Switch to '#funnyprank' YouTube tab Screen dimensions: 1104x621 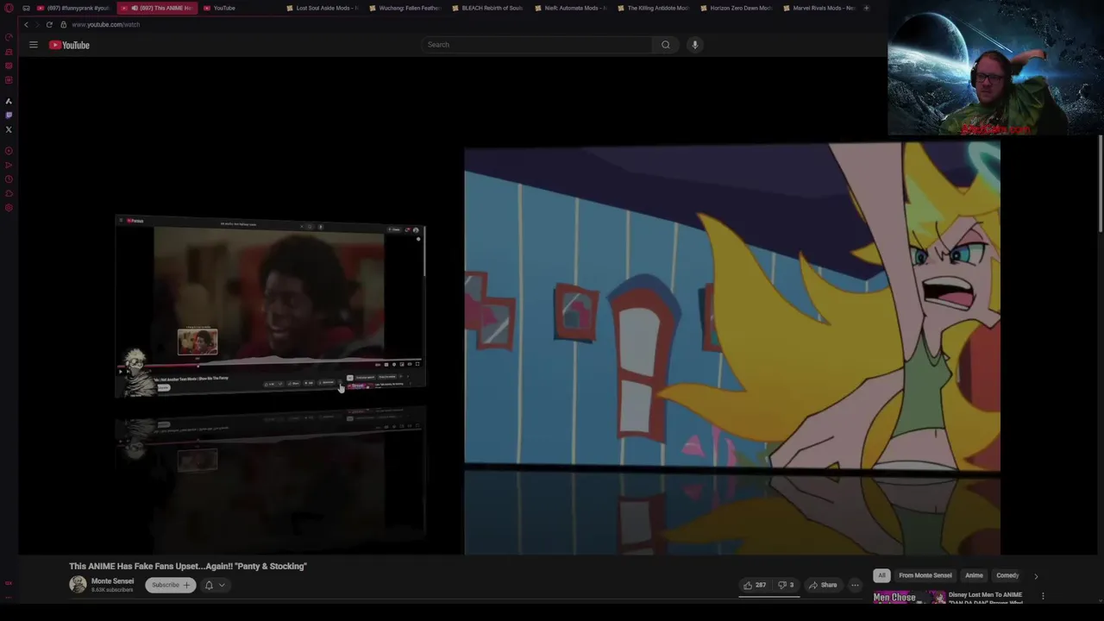click(x=73, y=8)
